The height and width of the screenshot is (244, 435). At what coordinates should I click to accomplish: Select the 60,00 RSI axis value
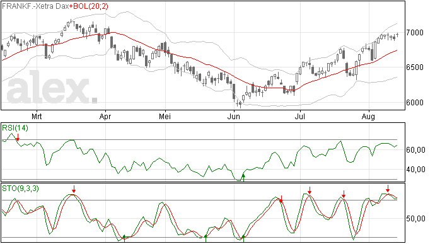415,150
